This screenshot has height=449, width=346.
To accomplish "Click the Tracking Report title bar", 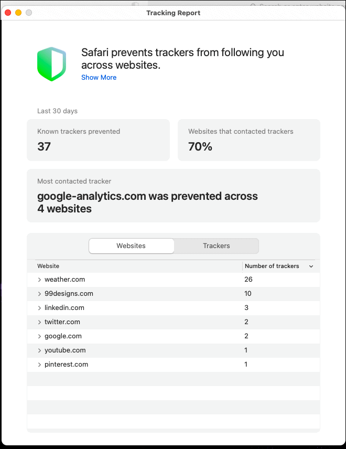I will [x=173, y=13].
